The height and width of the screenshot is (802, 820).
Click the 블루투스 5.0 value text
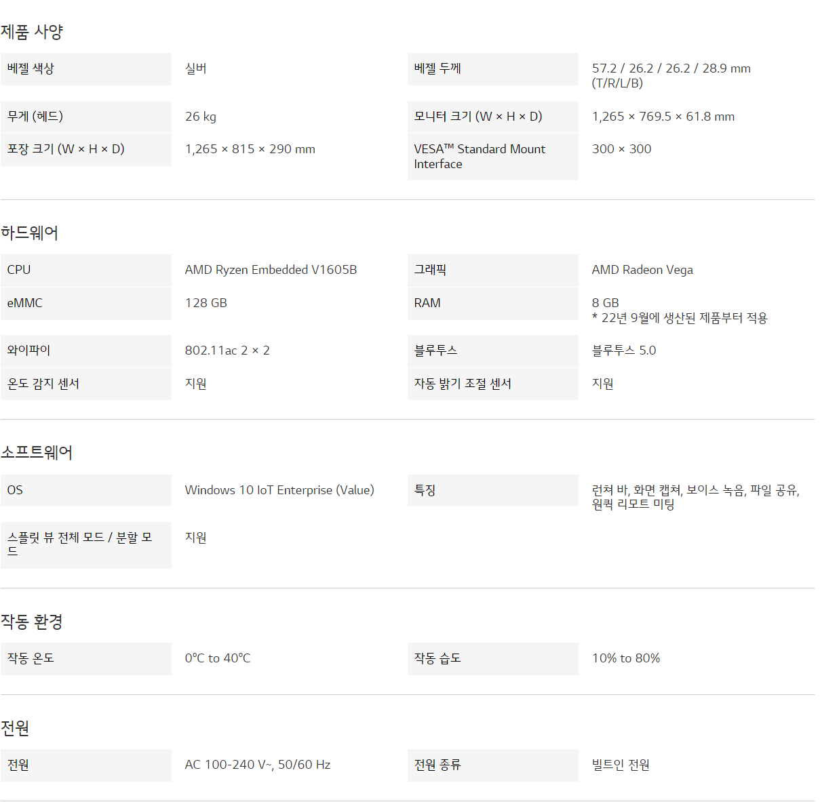(x=624, y=350)
